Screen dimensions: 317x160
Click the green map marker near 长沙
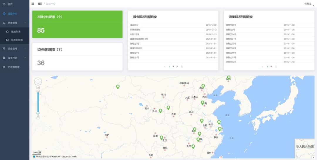(193, 146)
